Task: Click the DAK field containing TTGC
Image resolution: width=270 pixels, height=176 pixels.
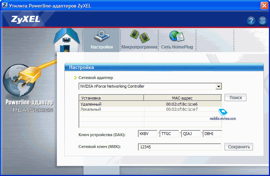Action: click(x=169, y=134)
